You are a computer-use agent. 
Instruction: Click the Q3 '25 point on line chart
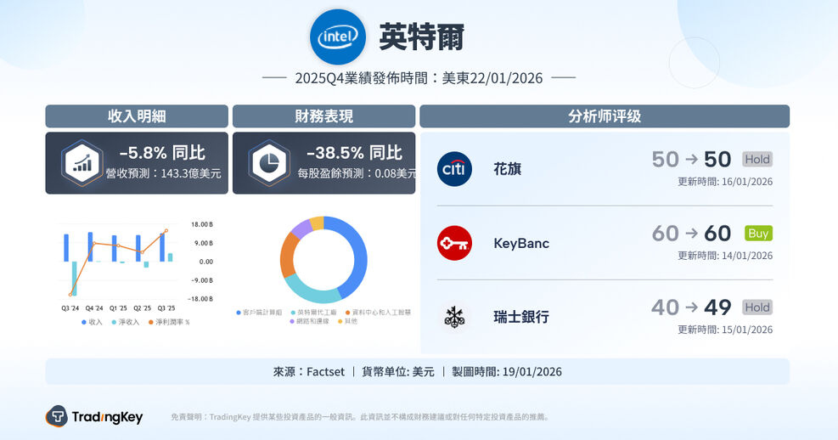[166, 230]
